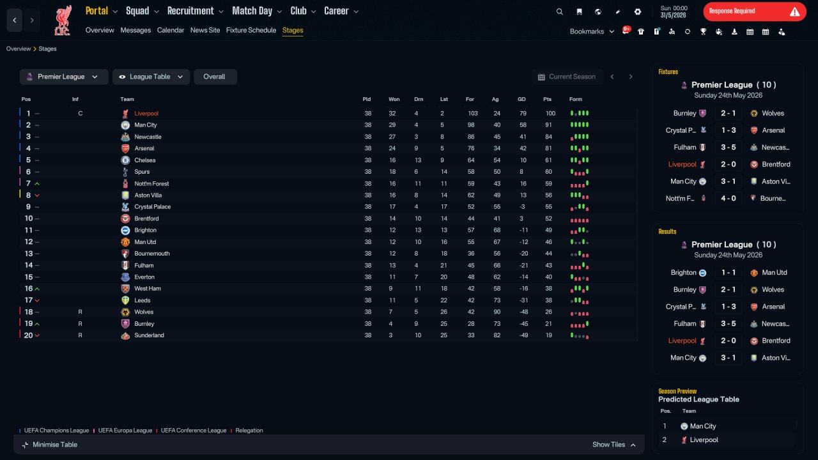
Task: Click the circular arrows shortcut icon
Action: pyautogui.click(x=688, y=31)
